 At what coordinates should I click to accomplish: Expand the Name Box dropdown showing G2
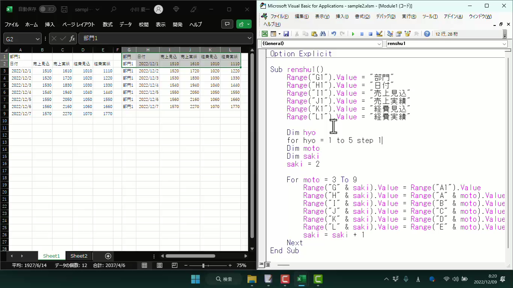pos(37,39)
